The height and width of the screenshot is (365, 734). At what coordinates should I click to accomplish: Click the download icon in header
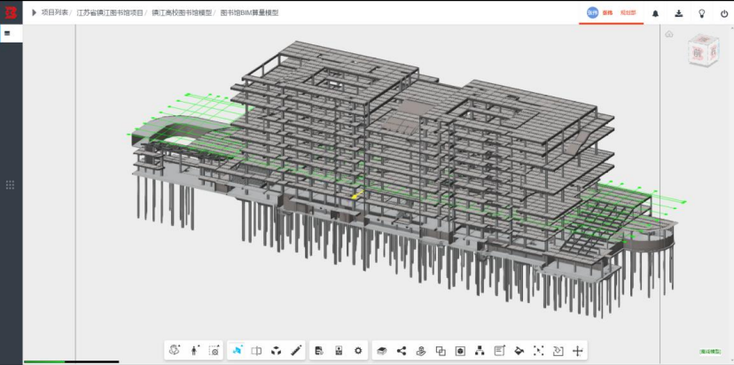click(x=679, y=13)
